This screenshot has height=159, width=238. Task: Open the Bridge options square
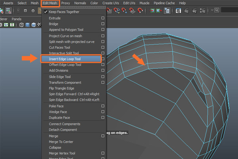click(103, 24)
